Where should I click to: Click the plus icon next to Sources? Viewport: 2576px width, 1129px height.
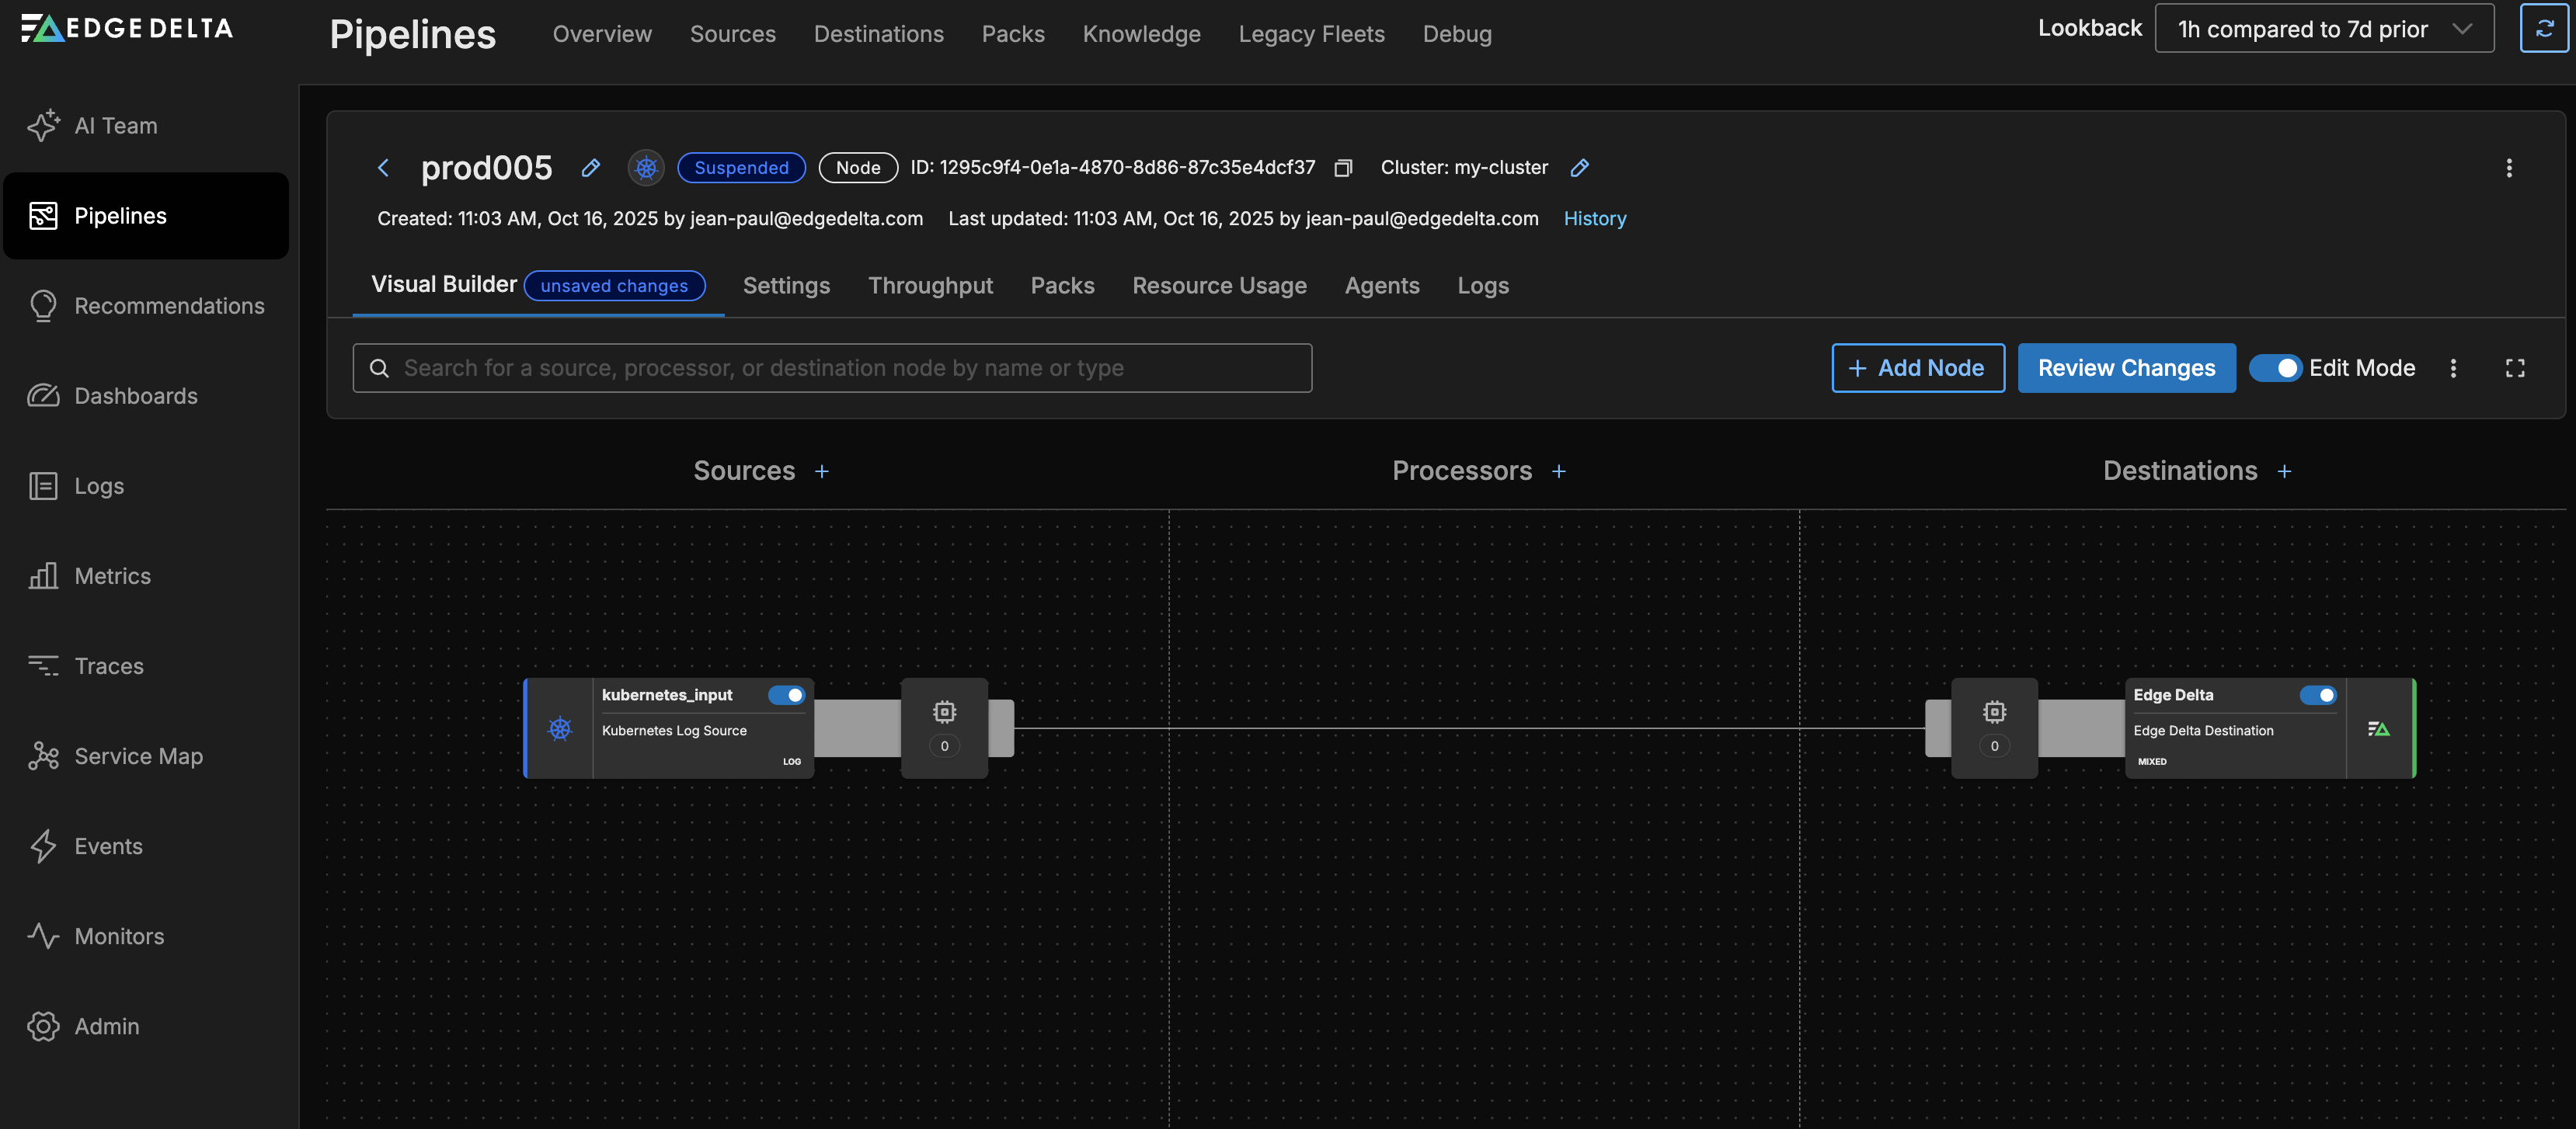click(821, 471)
